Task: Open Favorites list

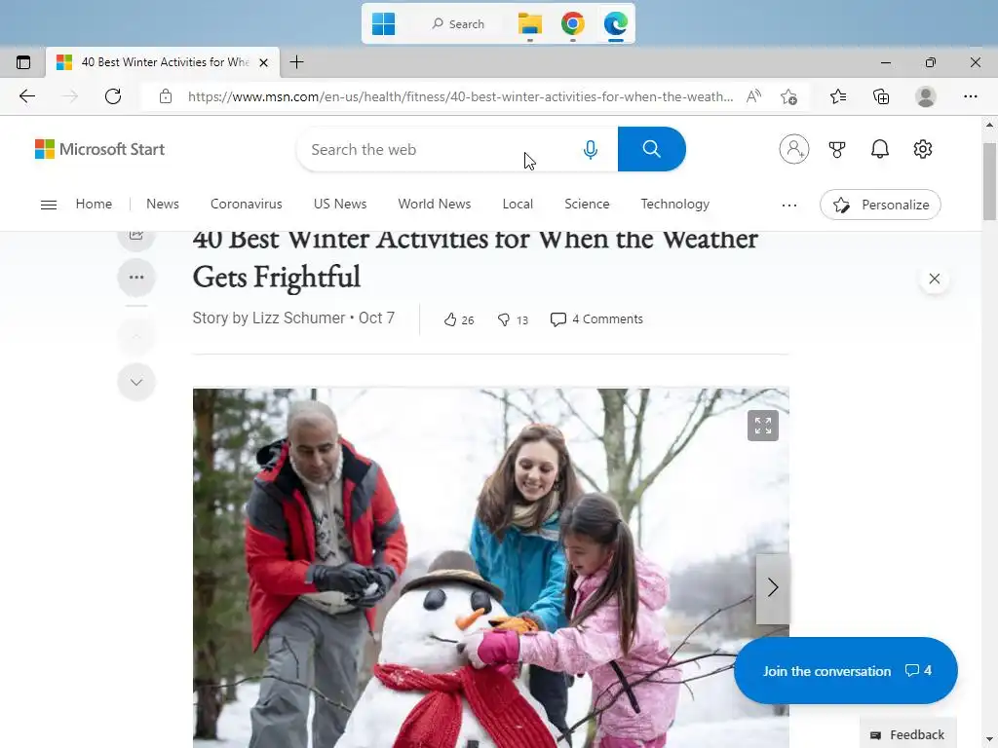Action: tap(838, 96)
